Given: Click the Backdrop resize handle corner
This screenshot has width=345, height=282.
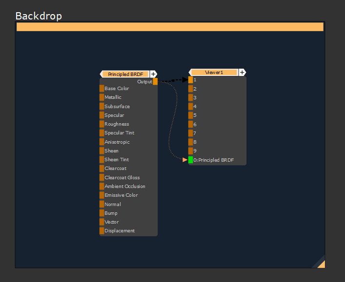Looking at the screenshot, I should click(321, 263).
